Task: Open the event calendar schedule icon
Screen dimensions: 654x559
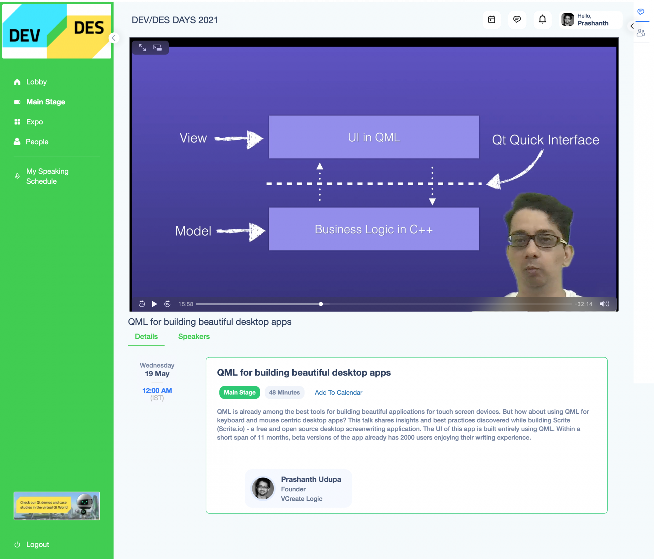Action: tap(491, 20)
